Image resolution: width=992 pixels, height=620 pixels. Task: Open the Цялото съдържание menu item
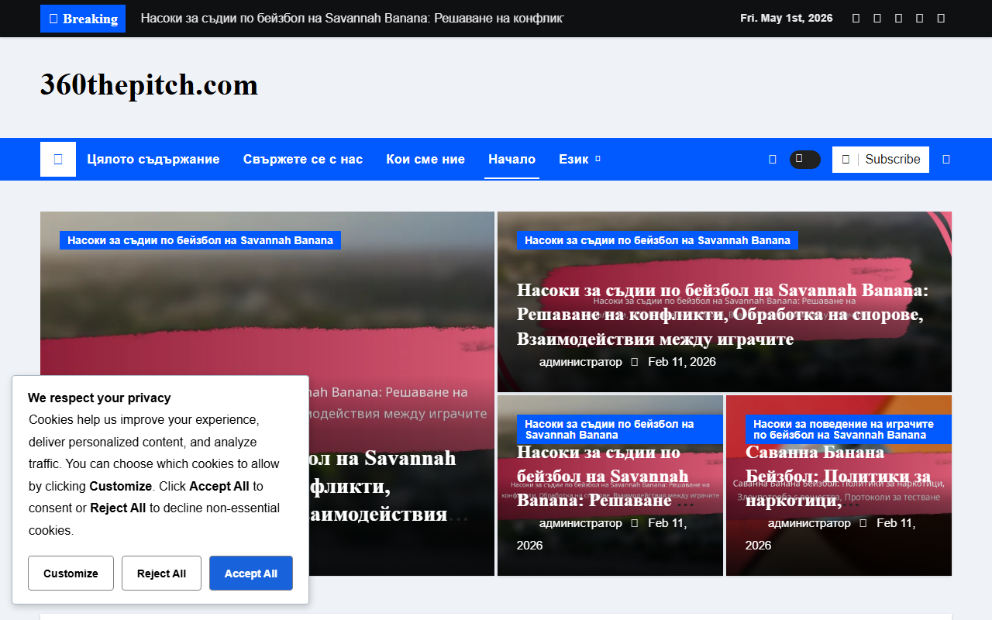tap(153, 159)
